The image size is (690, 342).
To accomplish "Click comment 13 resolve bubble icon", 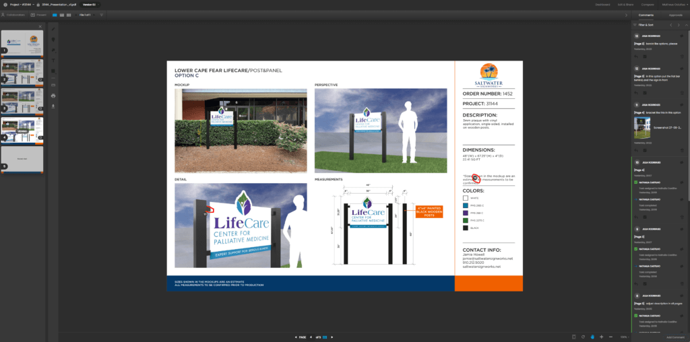I will pyautogui.click(x=682, y=36).
